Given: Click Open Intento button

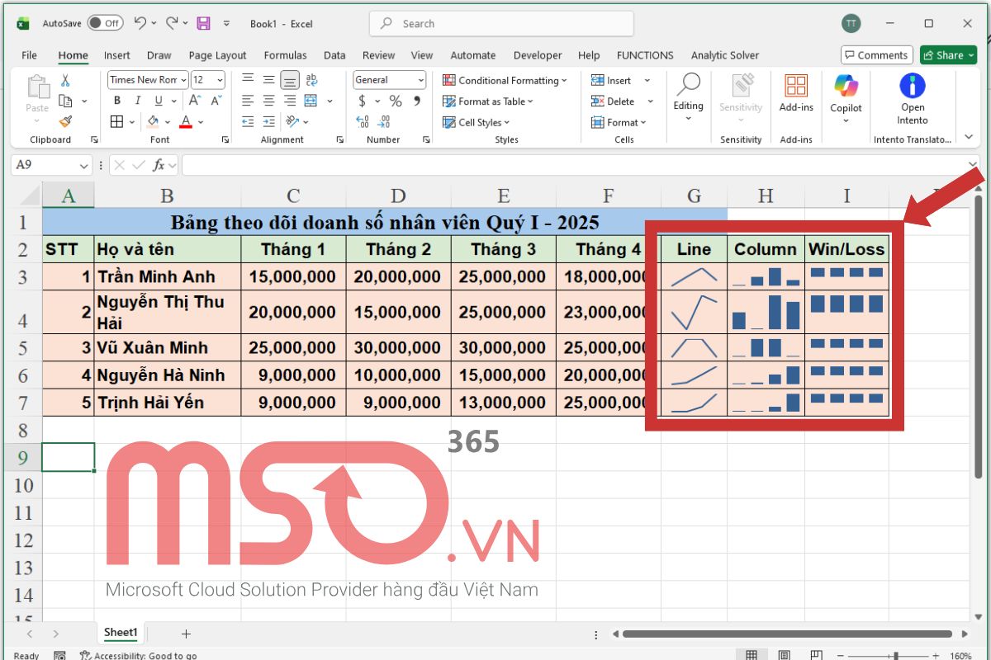Looking at the screenshot, I should point(913,99).
